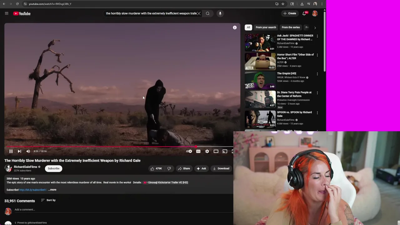Click the video info card icon
Screen dimensions: 400x225
click(x=235, y=27)
